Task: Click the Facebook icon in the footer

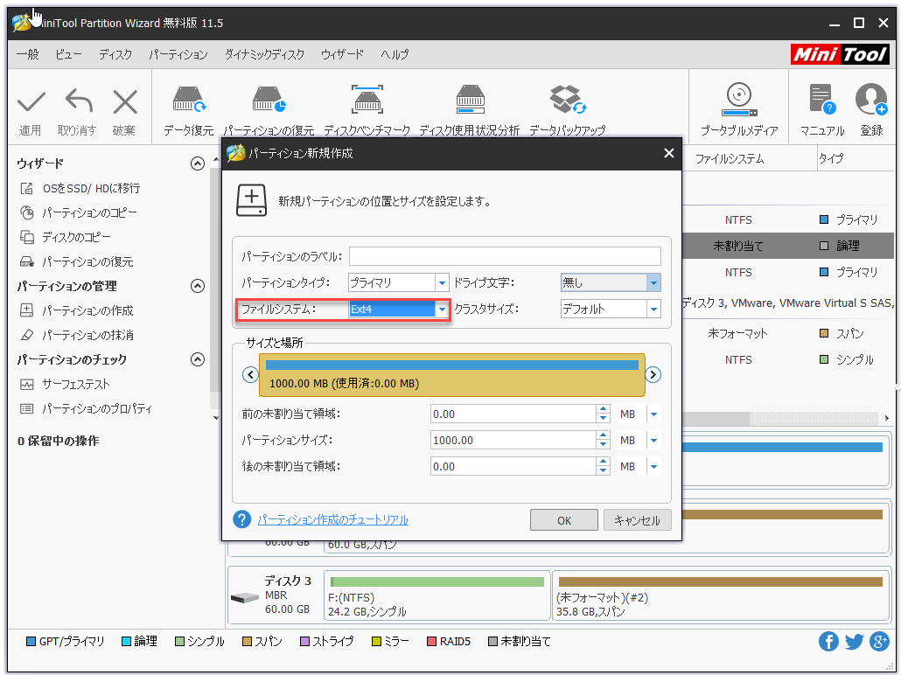Action: 828,641
